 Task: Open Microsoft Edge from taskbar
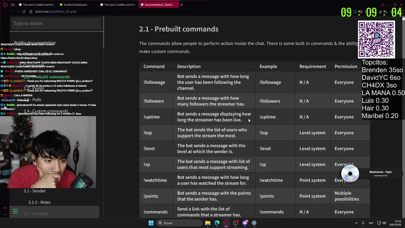point(217,223)
